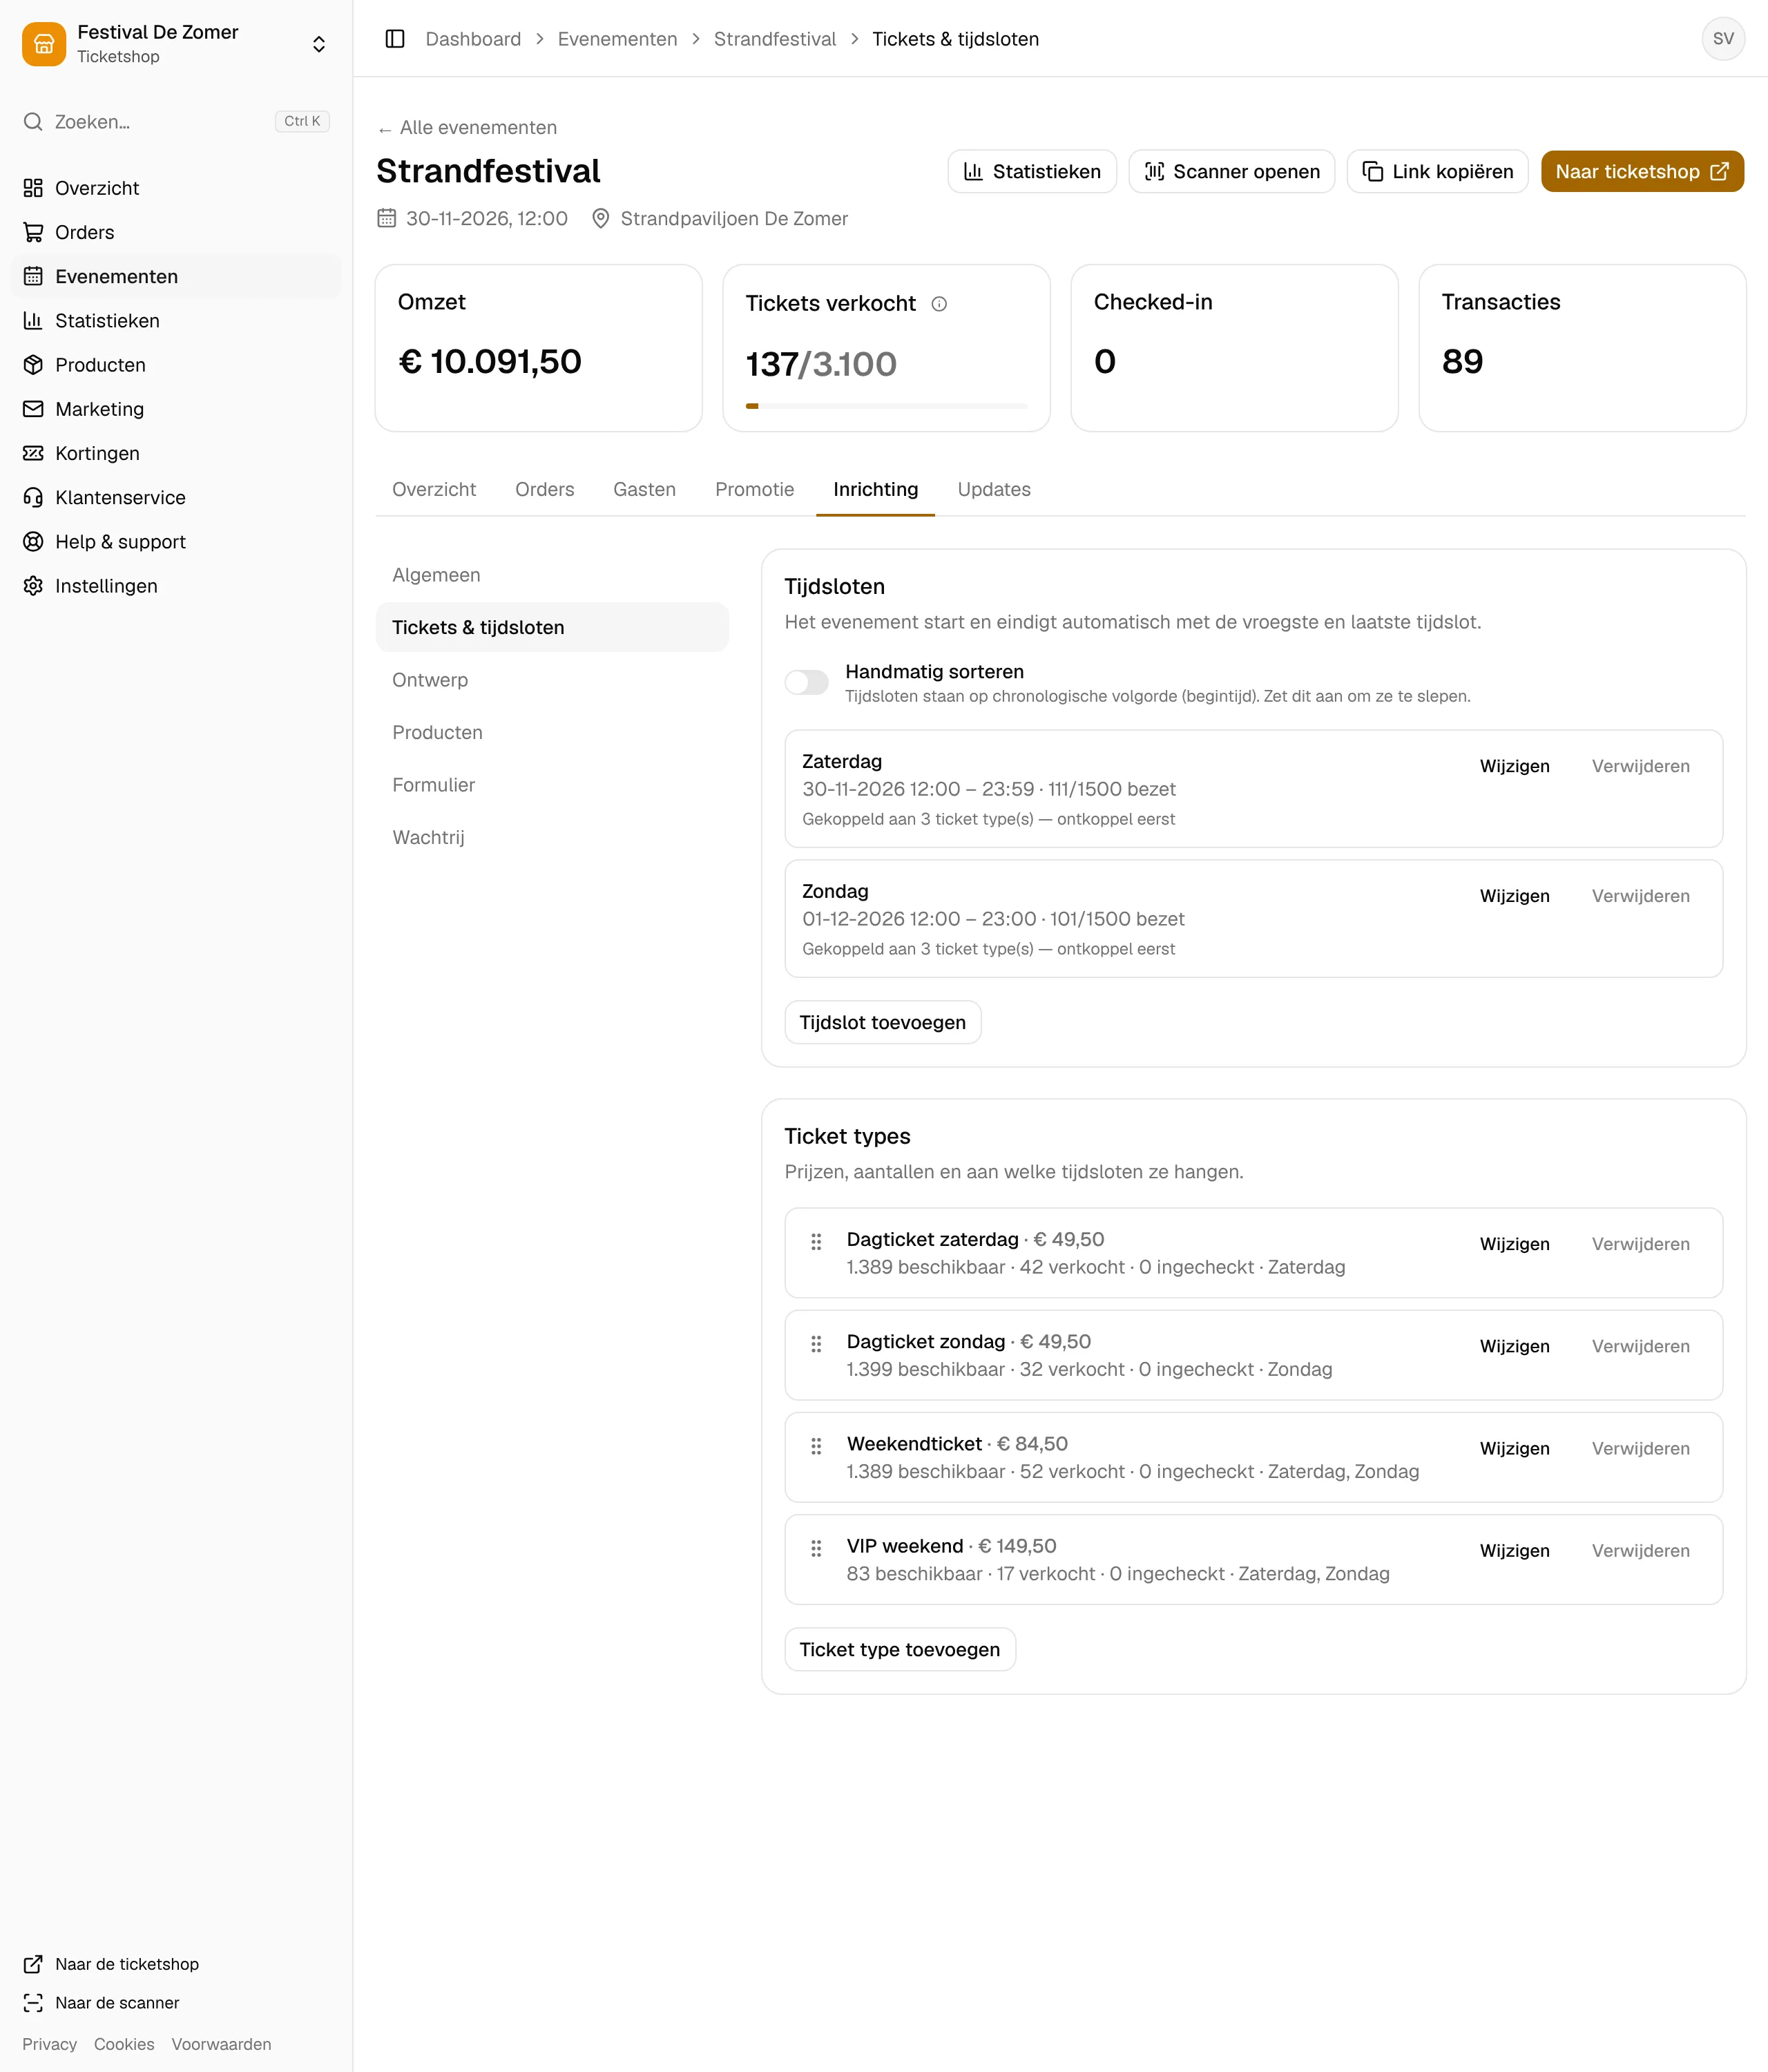Open Klantenservice in the sidebar

(x=176, y=497)
